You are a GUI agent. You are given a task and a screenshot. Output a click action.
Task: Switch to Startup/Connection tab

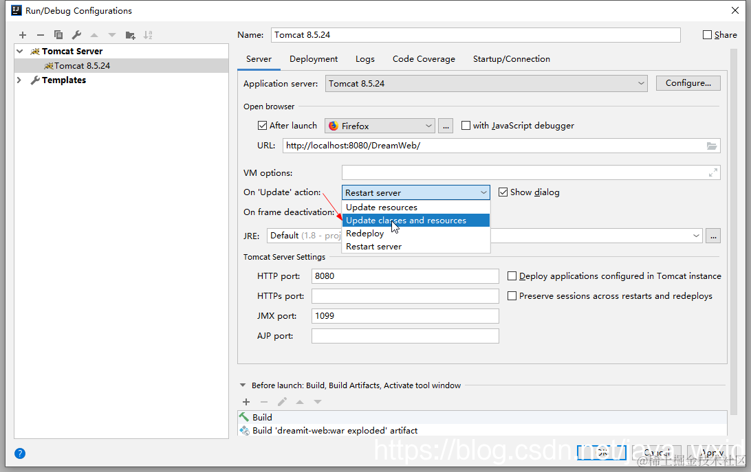[512, 59]
